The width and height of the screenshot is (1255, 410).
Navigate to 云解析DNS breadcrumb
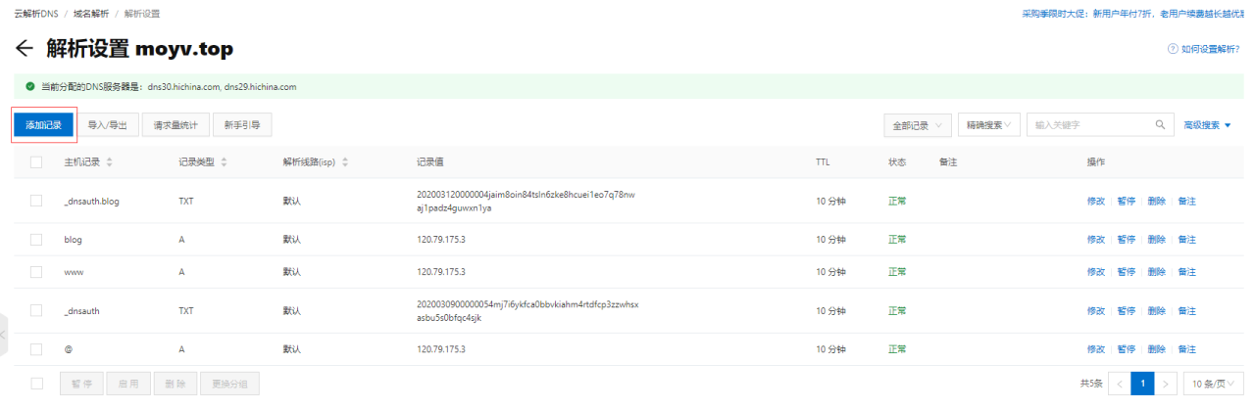point(36,14)
